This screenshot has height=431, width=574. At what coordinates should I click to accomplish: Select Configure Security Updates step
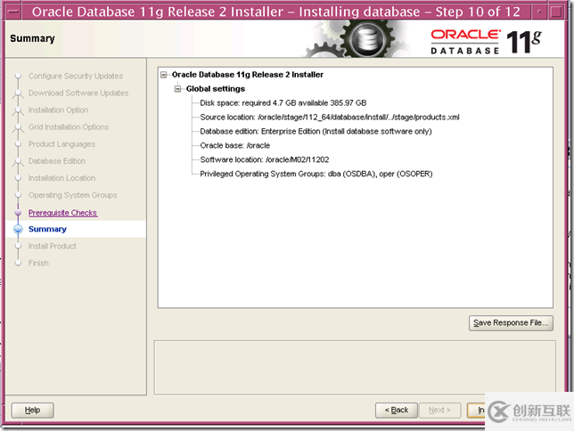pyautogui.click(x=76, y=76)
